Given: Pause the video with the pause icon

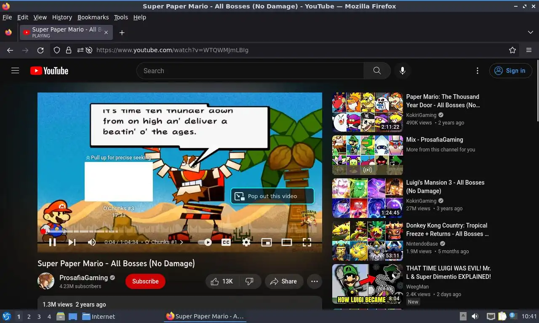Looking at the screenshot, I should (53, 242).
